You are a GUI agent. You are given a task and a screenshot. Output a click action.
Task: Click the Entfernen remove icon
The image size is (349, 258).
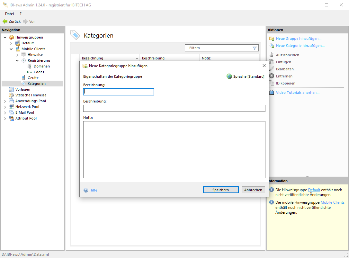click(272, 76)
